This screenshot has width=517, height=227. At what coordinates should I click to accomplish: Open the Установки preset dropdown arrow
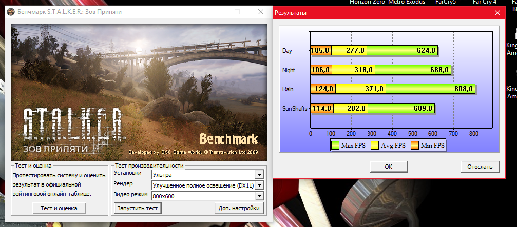(260, 175)
